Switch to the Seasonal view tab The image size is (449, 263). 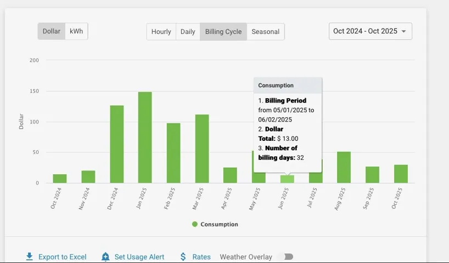[266, 32]
